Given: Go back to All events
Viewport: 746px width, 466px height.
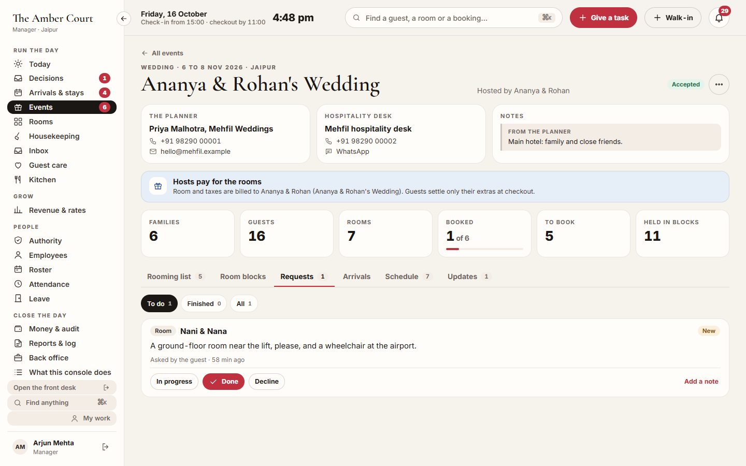Looking at the screenshot, I should 162,53.
